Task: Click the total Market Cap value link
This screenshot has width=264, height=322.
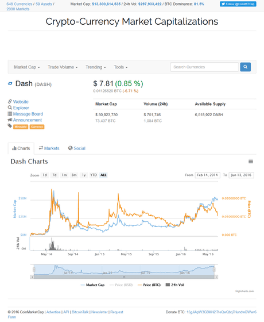Action: pos(106,4)
